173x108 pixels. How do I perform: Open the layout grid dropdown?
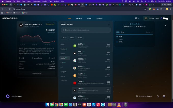(137, 18)
